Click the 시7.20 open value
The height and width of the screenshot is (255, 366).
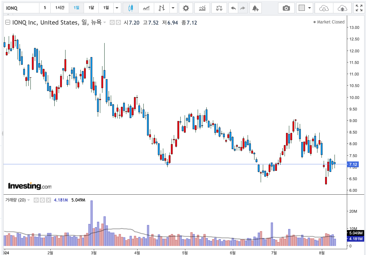132,23
